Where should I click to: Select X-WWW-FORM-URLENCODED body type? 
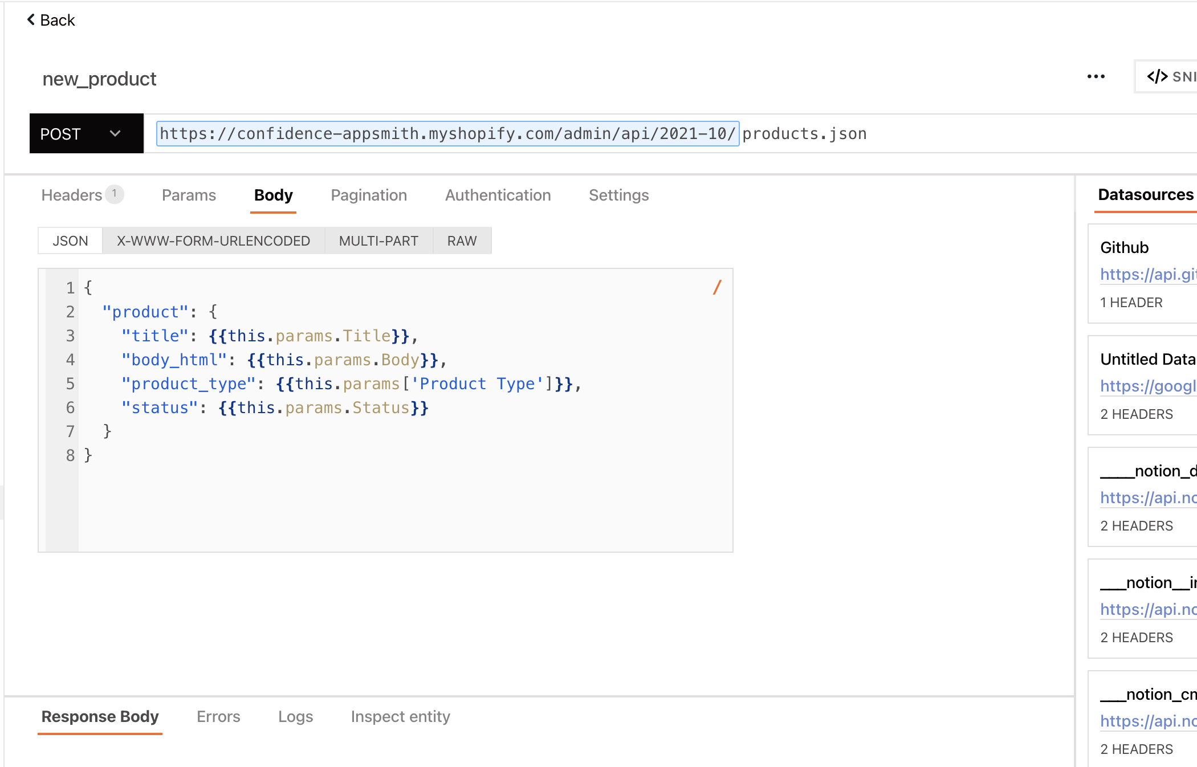pyautogui.click(x=213, y=240)
